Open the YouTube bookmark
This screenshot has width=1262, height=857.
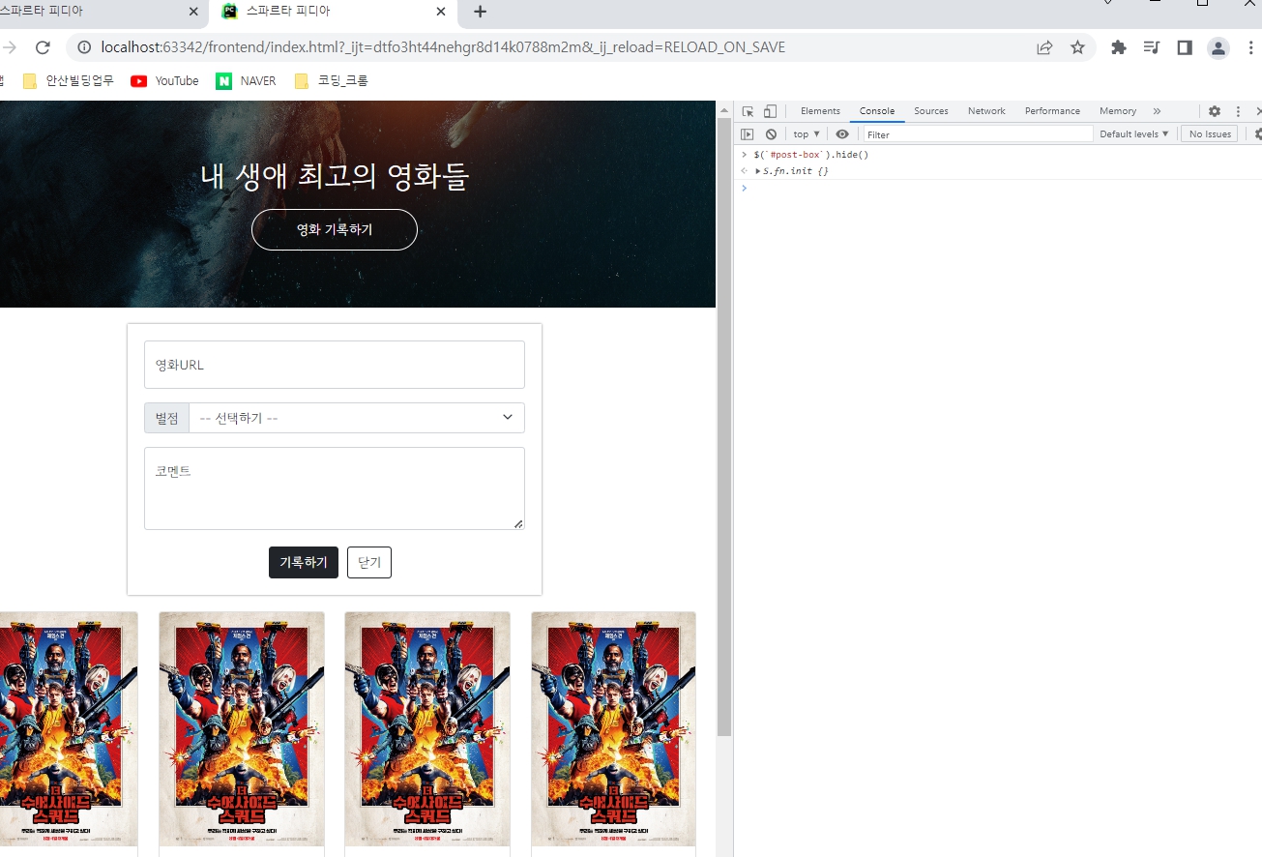[164, 81]
